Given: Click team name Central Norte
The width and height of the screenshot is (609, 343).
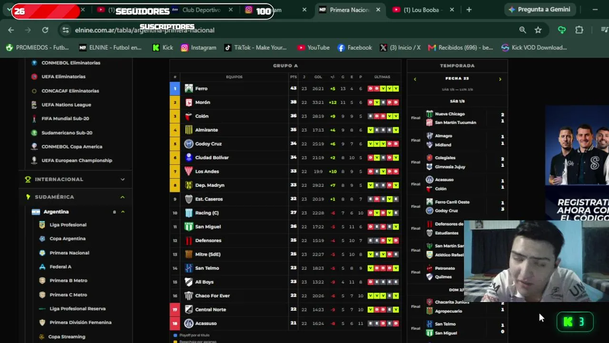Looking at the screenshot, I should [x=210, y=310].
